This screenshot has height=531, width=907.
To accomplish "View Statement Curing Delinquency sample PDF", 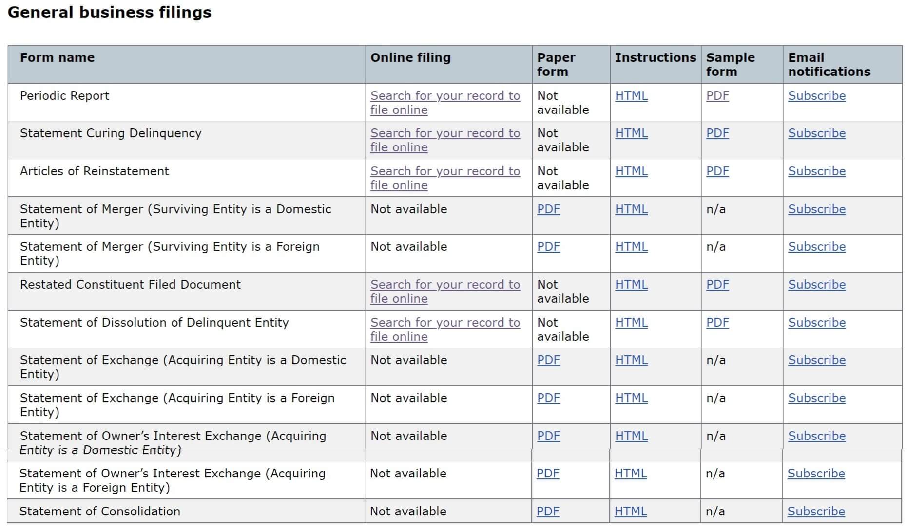I will click(717, 133).
